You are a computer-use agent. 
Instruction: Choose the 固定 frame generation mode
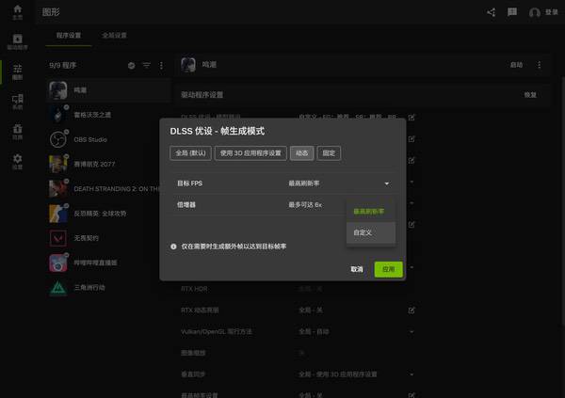tap(329, 153)
